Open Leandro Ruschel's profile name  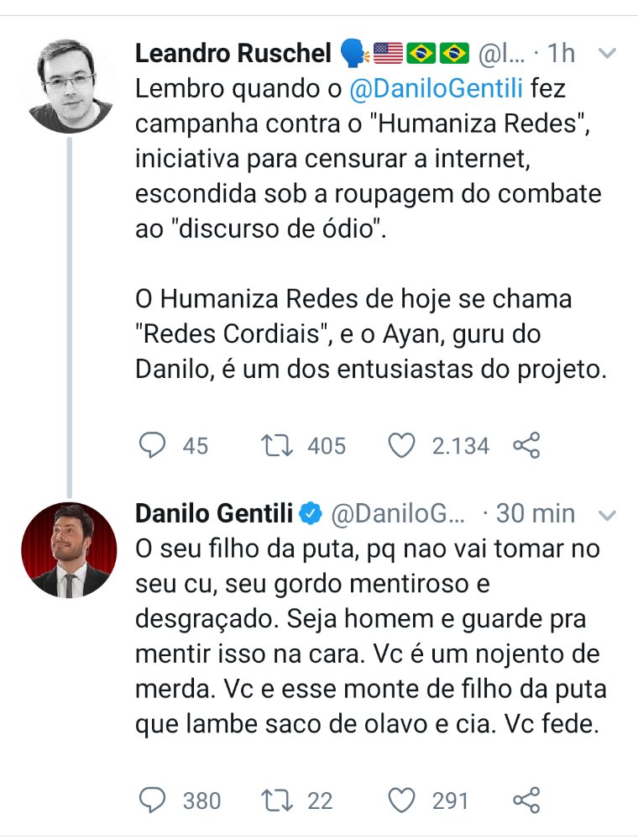pyautogui.click(x=233, y=54)
